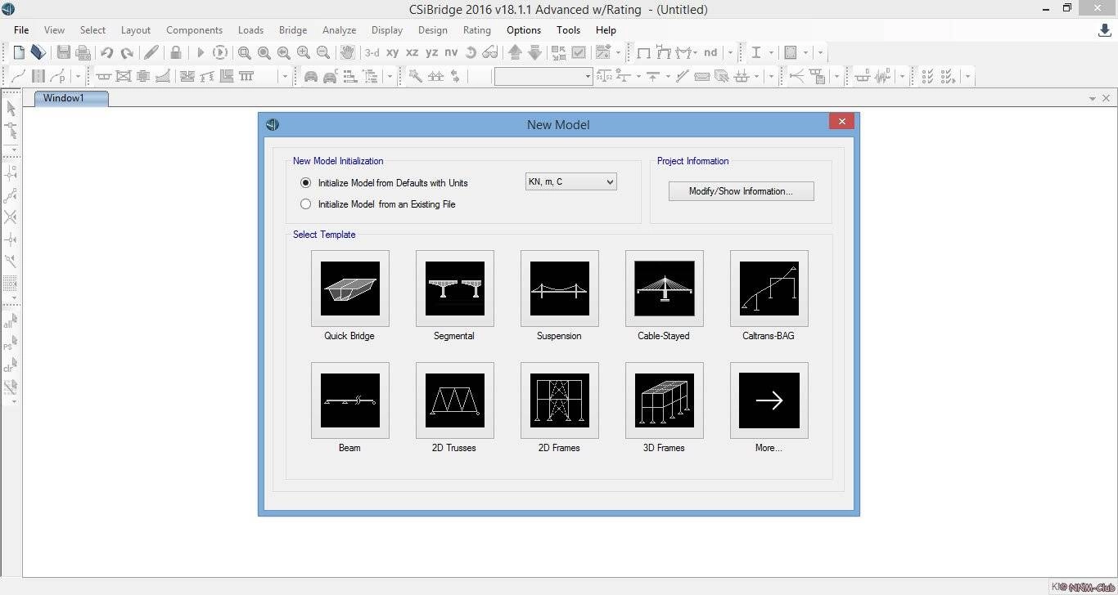The height and width of the screenshot is (595, 1118).
Task: Click the 'clr' clear selection icon
Action: click(10, 365)
